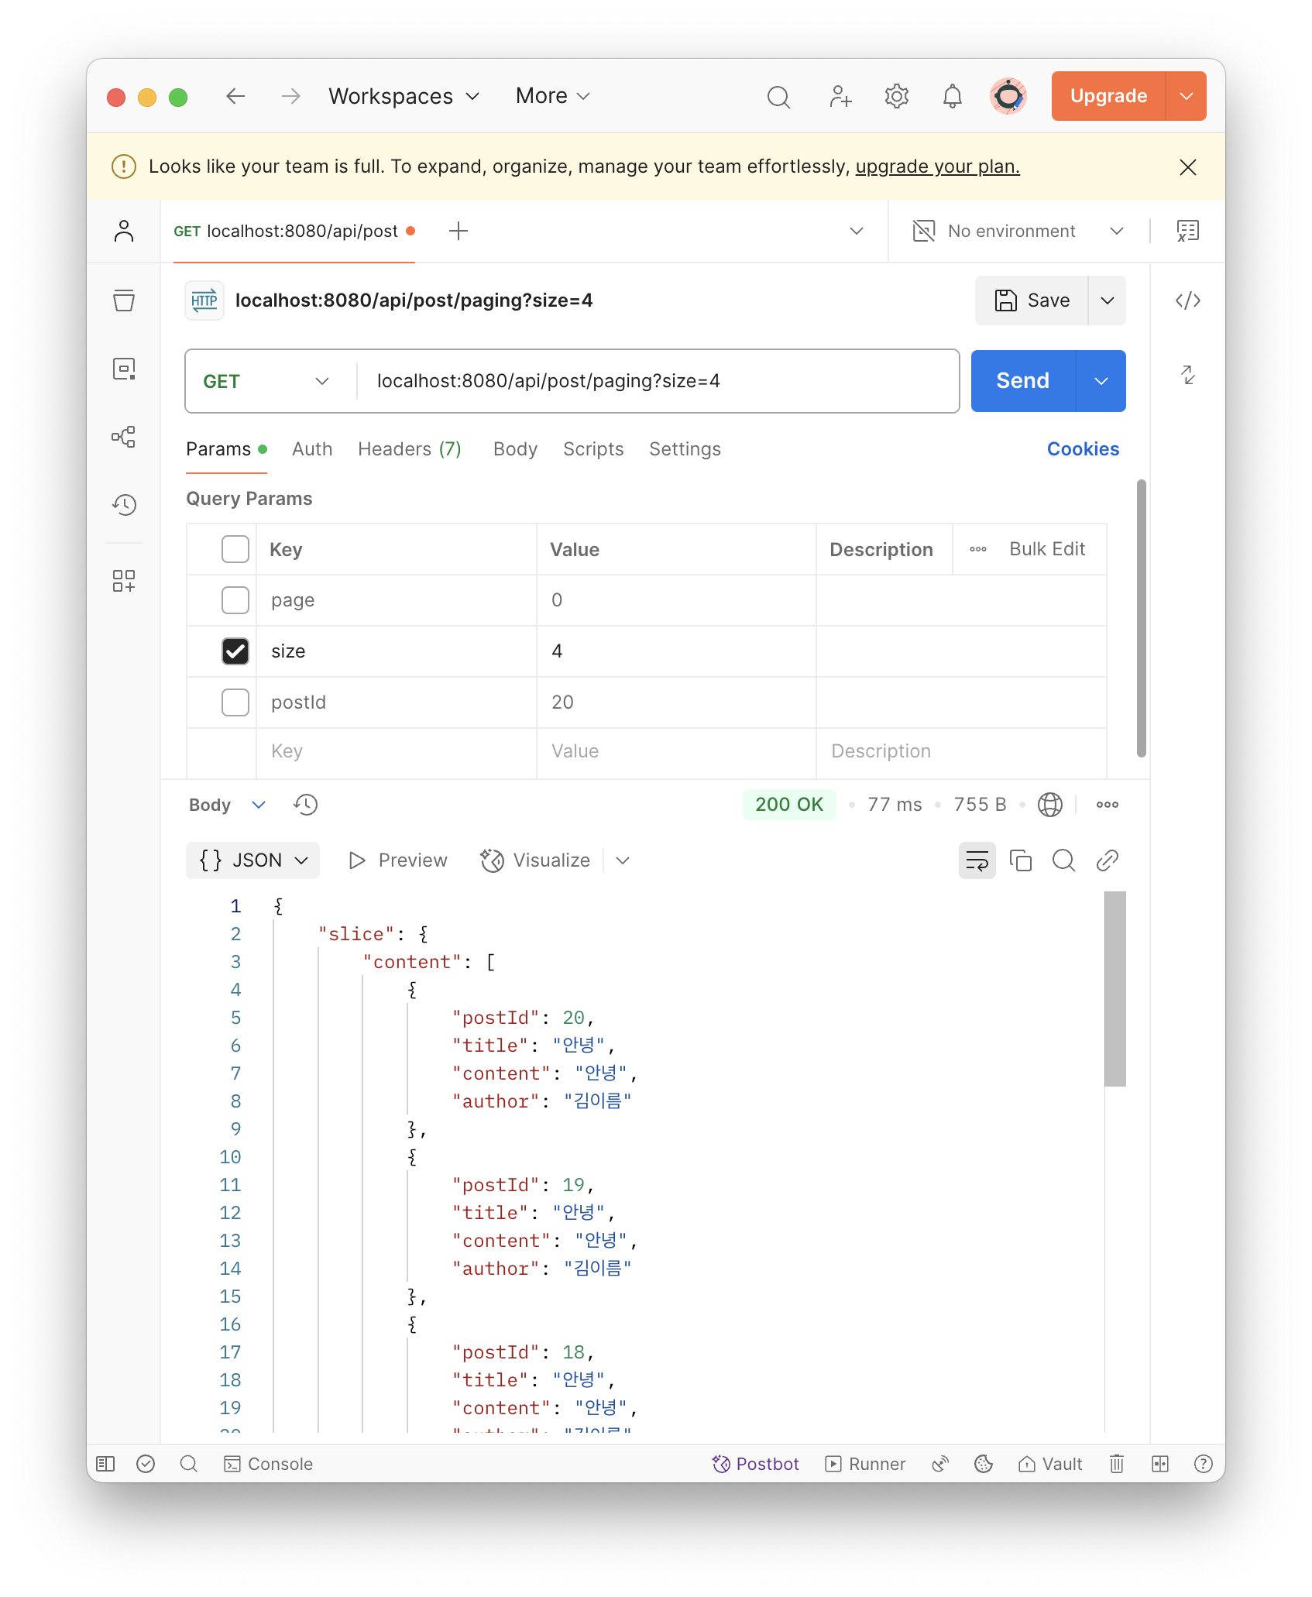Open request History from the sidebar clock icon

[x=124, y=505]
